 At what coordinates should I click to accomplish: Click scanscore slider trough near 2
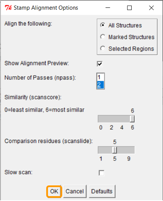tap(112, 119)
